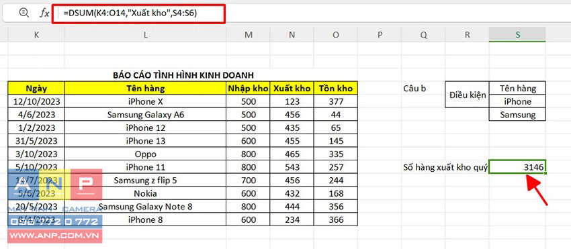Click the Tên hàng yellow table header

pyautogui.click(x=145, y=88)
